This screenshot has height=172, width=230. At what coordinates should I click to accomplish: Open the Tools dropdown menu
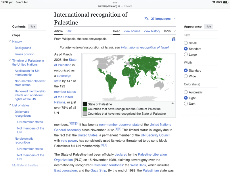click(x=169, y=31)
